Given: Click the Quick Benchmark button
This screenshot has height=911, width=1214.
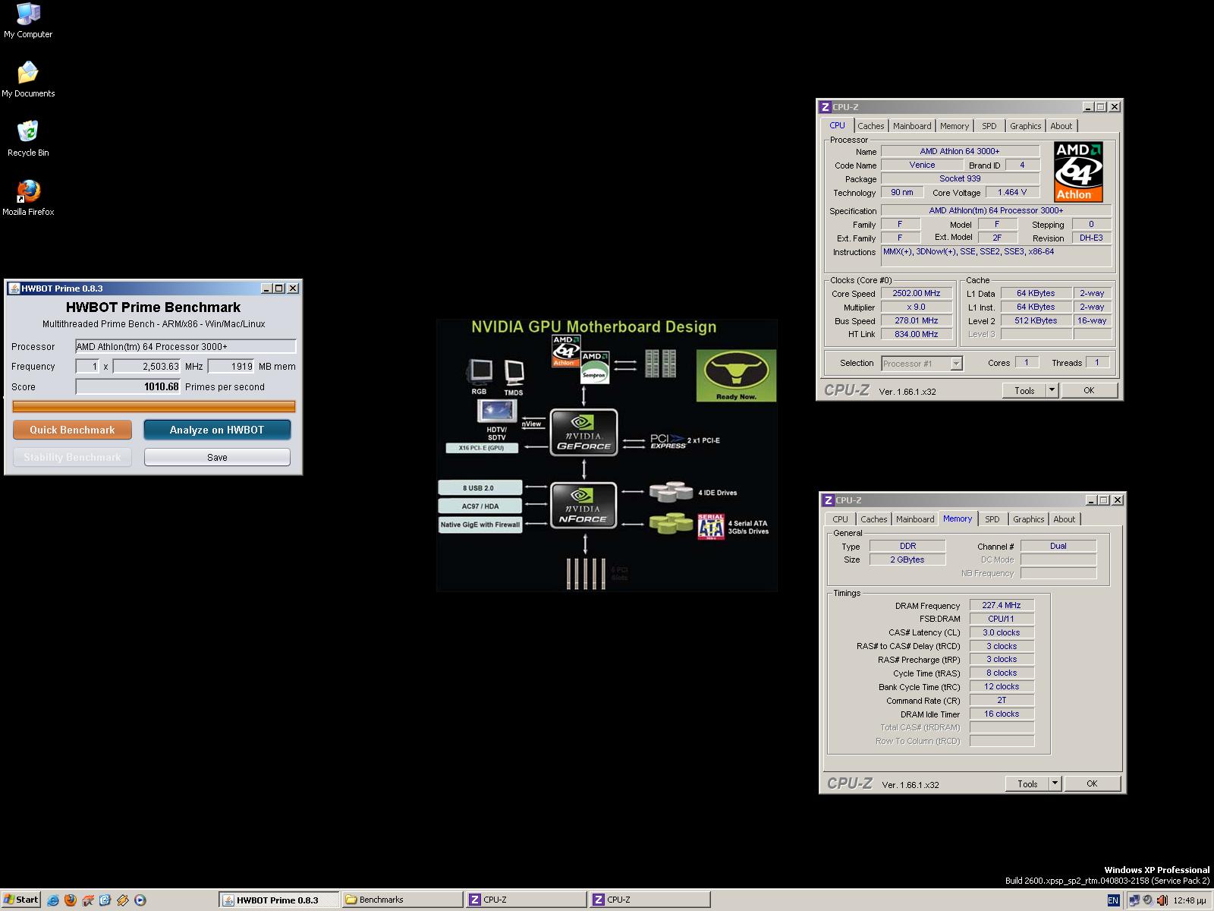Looking at the screenshot, I should pyautogui.click(x=72, y=430).
